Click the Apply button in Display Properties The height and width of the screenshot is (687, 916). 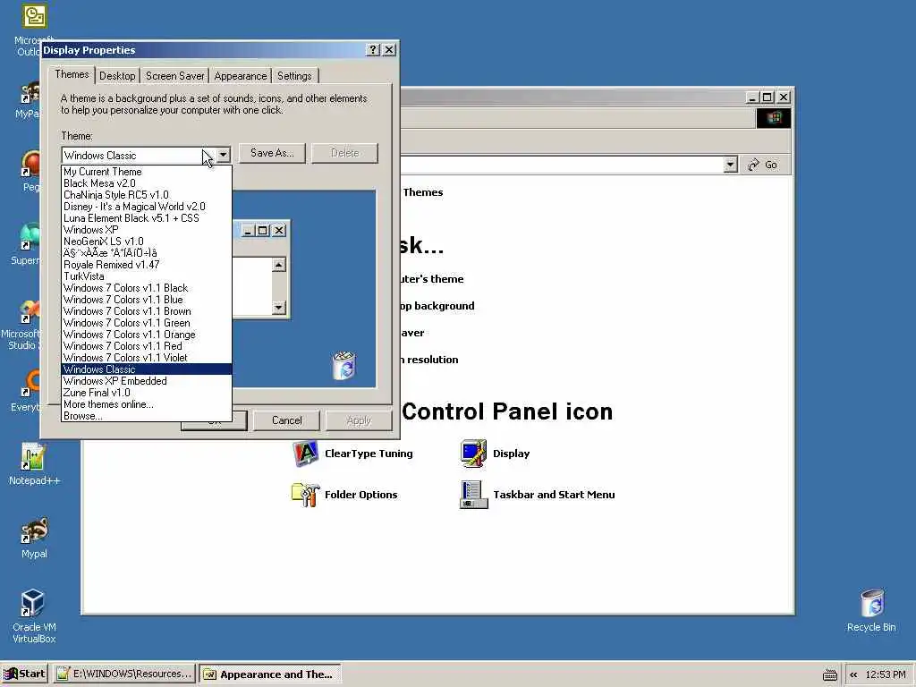coord(358,420)
